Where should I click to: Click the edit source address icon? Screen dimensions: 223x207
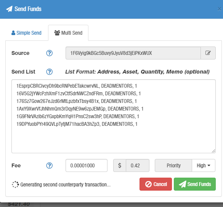(x=208, y=53)
